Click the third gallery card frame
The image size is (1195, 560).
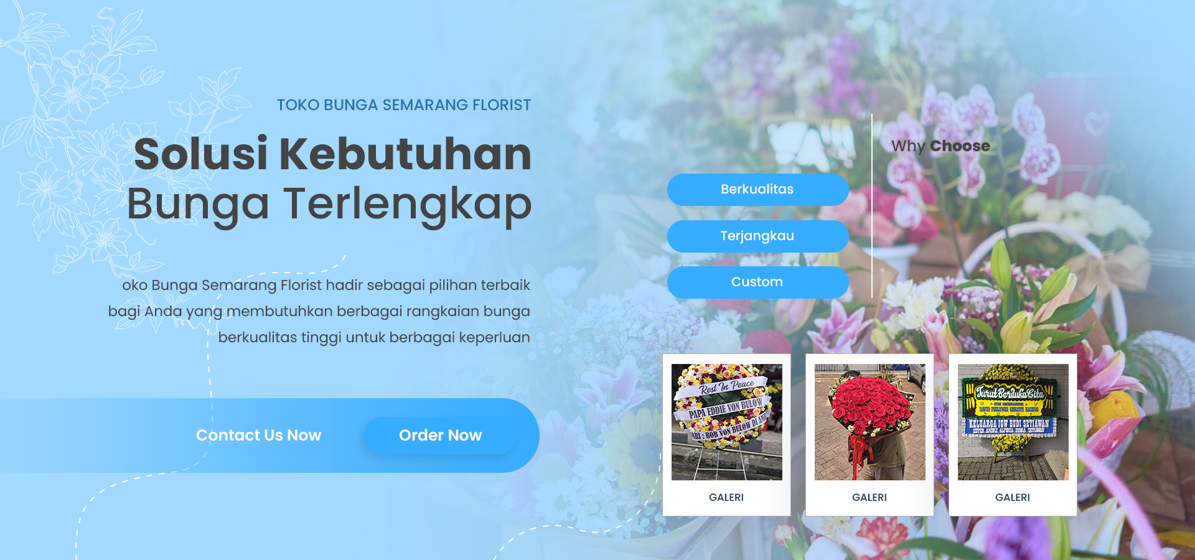point(1013,434)
